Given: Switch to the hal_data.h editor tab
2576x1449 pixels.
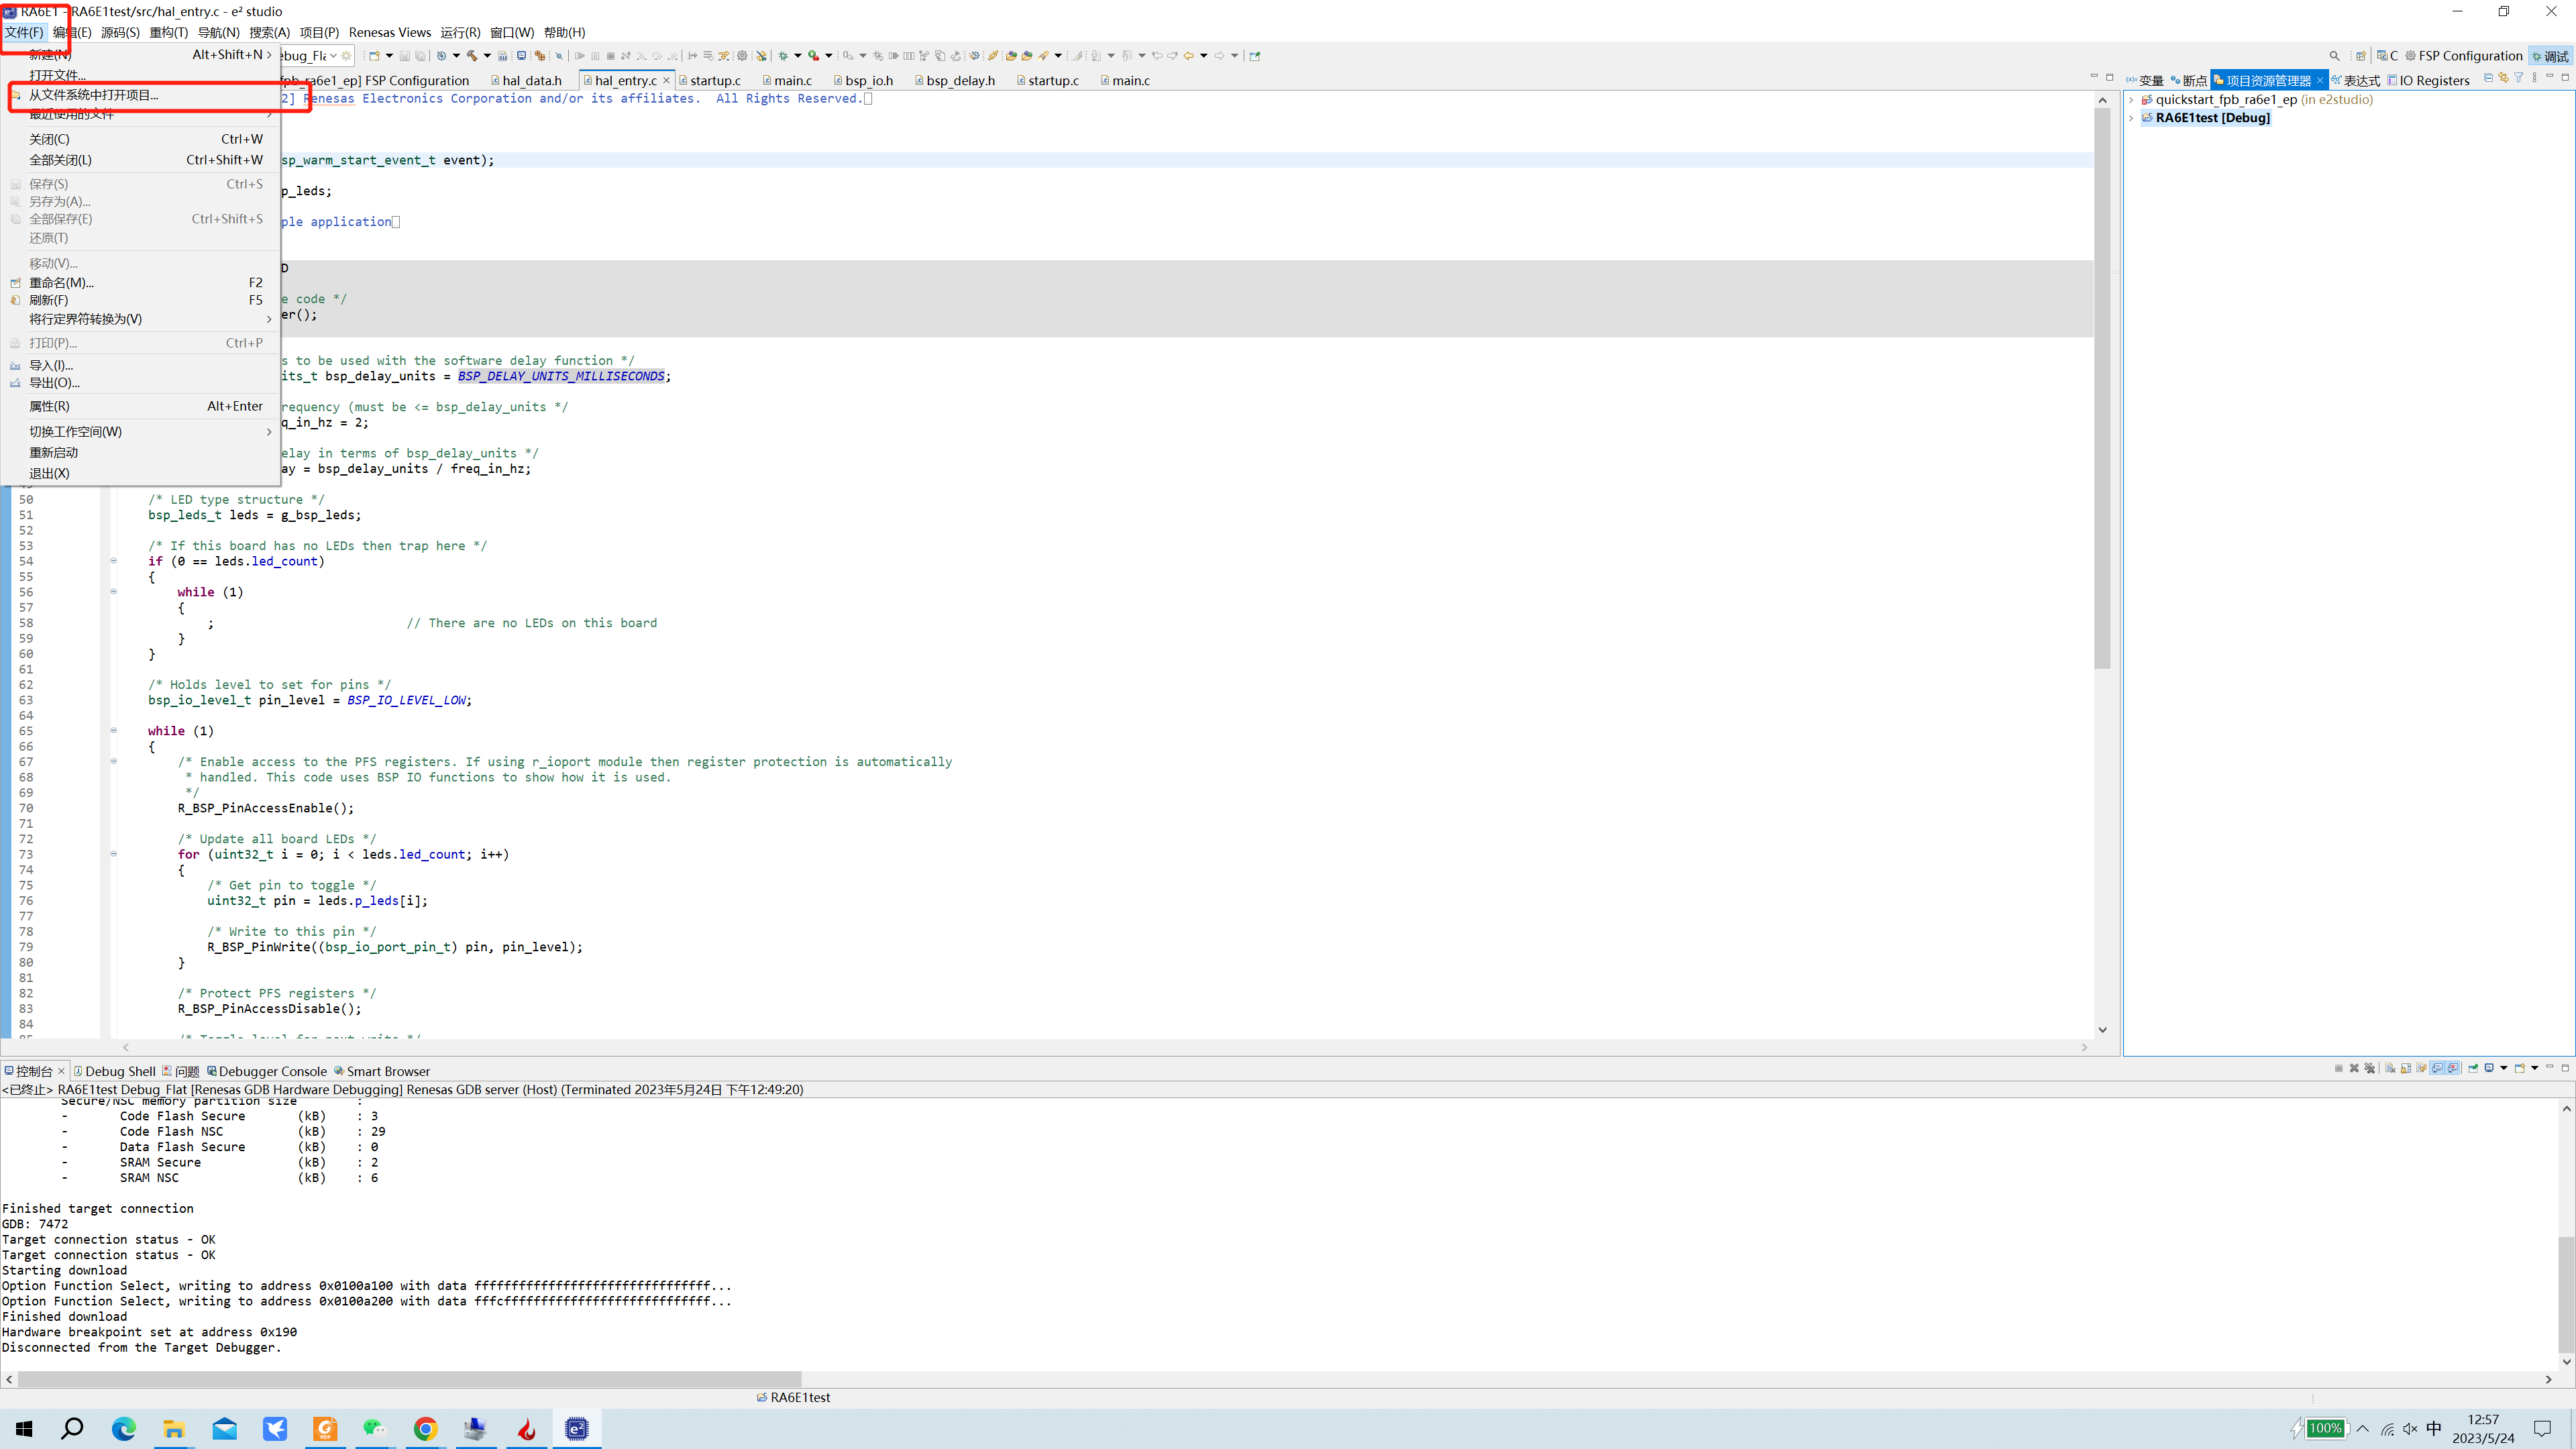Looking at the screenshot, I should point(526,81).
